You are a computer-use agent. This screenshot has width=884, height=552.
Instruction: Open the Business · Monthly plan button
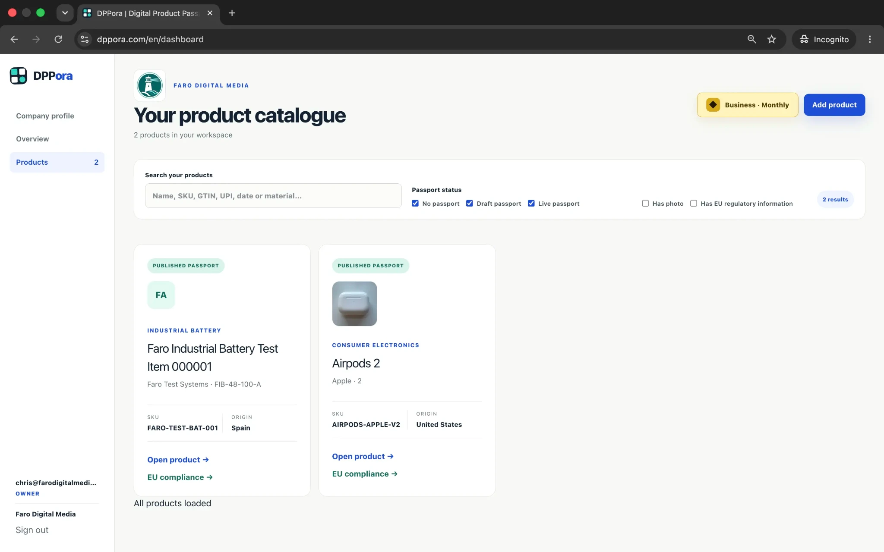pos(748,105)
